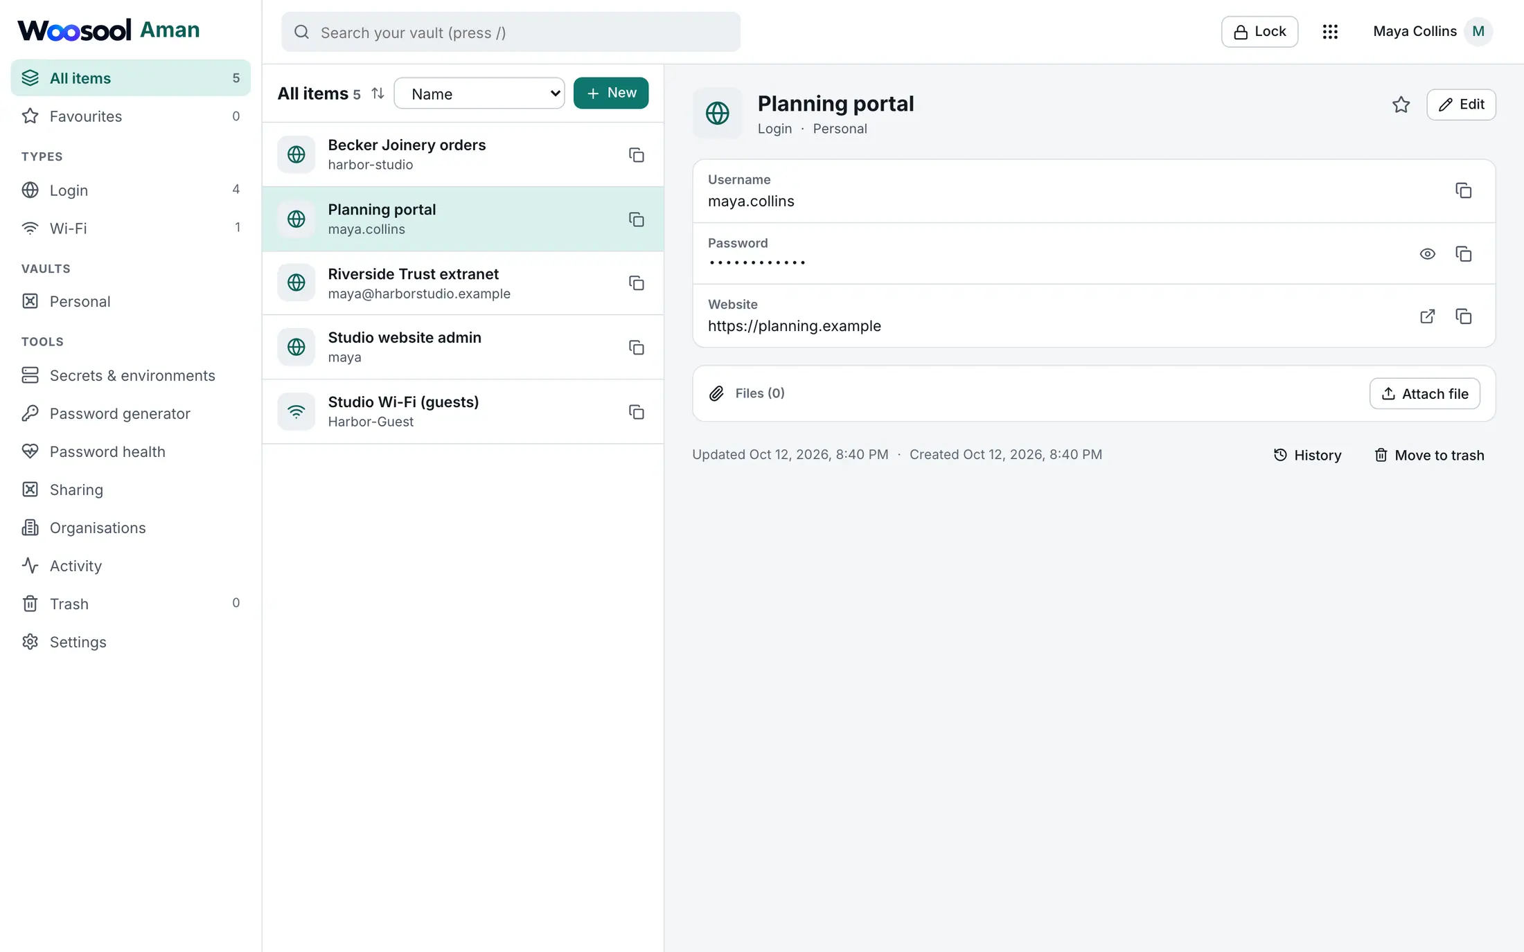1524x952 pixels.
Task: Copy the Planning portal list entry
Action: pyautogui.click(x=636, y=219)
